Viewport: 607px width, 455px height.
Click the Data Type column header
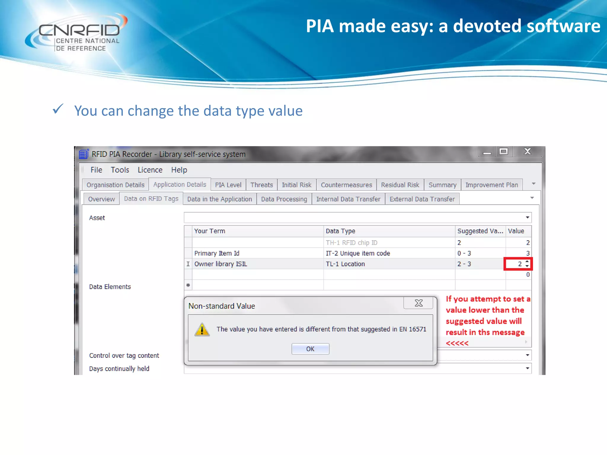389,231
